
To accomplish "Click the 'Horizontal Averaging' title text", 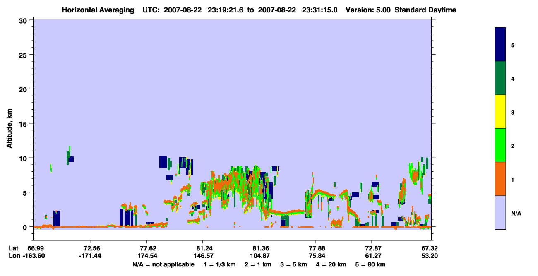I will click(x=98, y=10).
